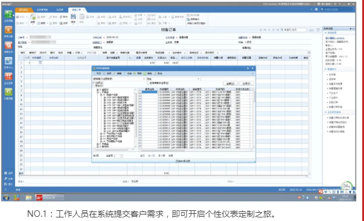The height and width of the screenshot is (221, 364).
Task: Switch to the 销售订单 tab
Action: coord(76,10)
